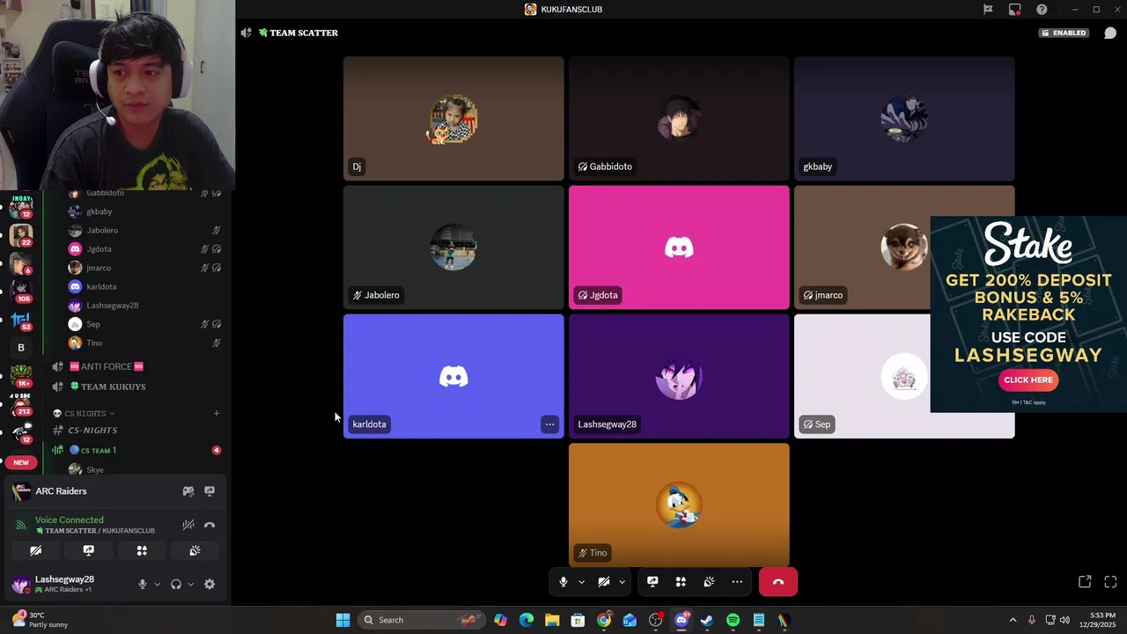Viewport: 1127px width, 634px height.
Task: Open options on karldota's video tile
Action: (549, 424)
